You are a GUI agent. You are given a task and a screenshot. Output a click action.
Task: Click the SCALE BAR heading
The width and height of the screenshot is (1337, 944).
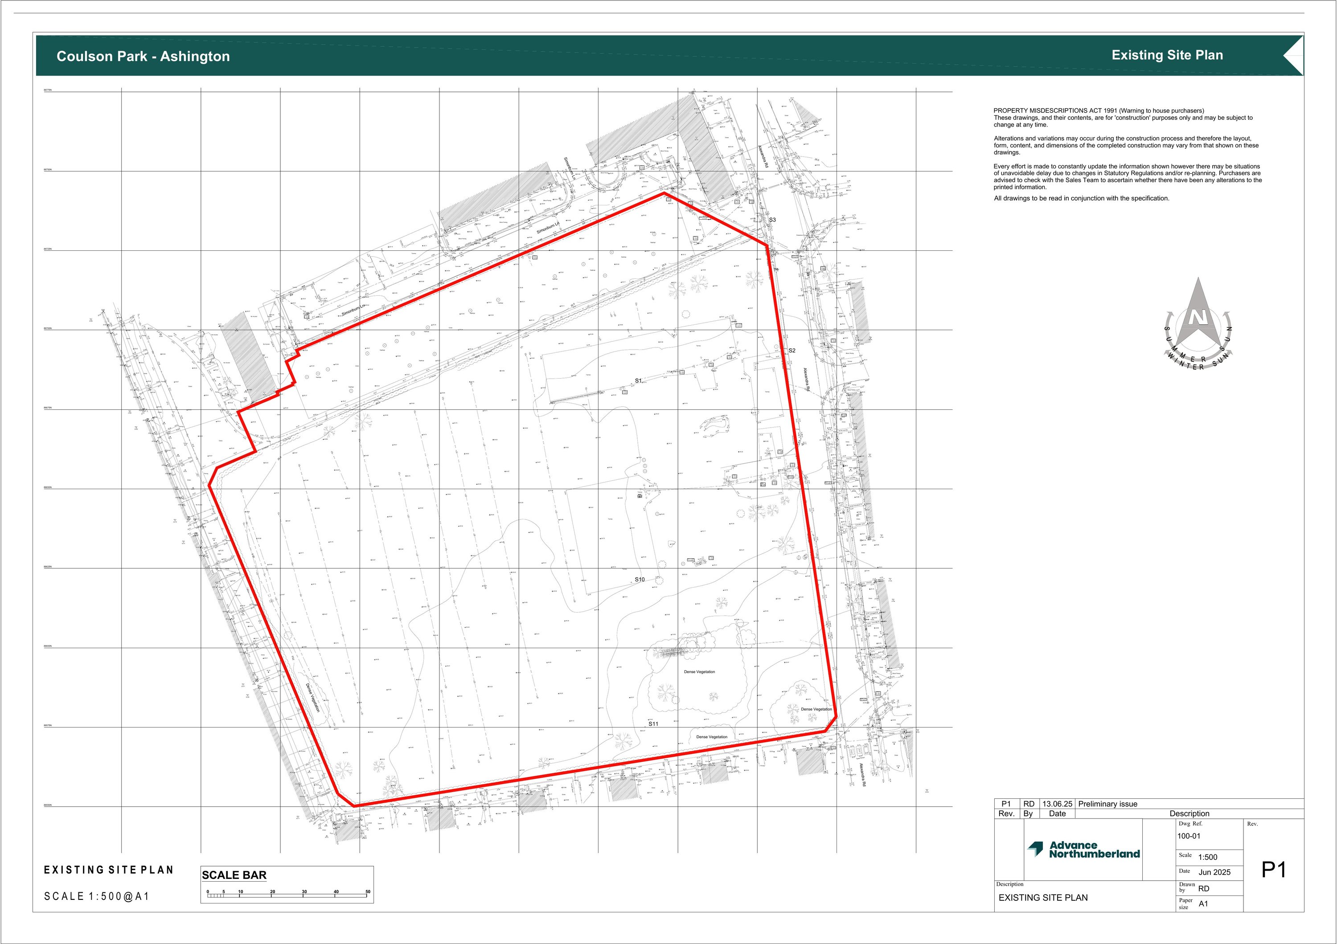tap(234, 875)
